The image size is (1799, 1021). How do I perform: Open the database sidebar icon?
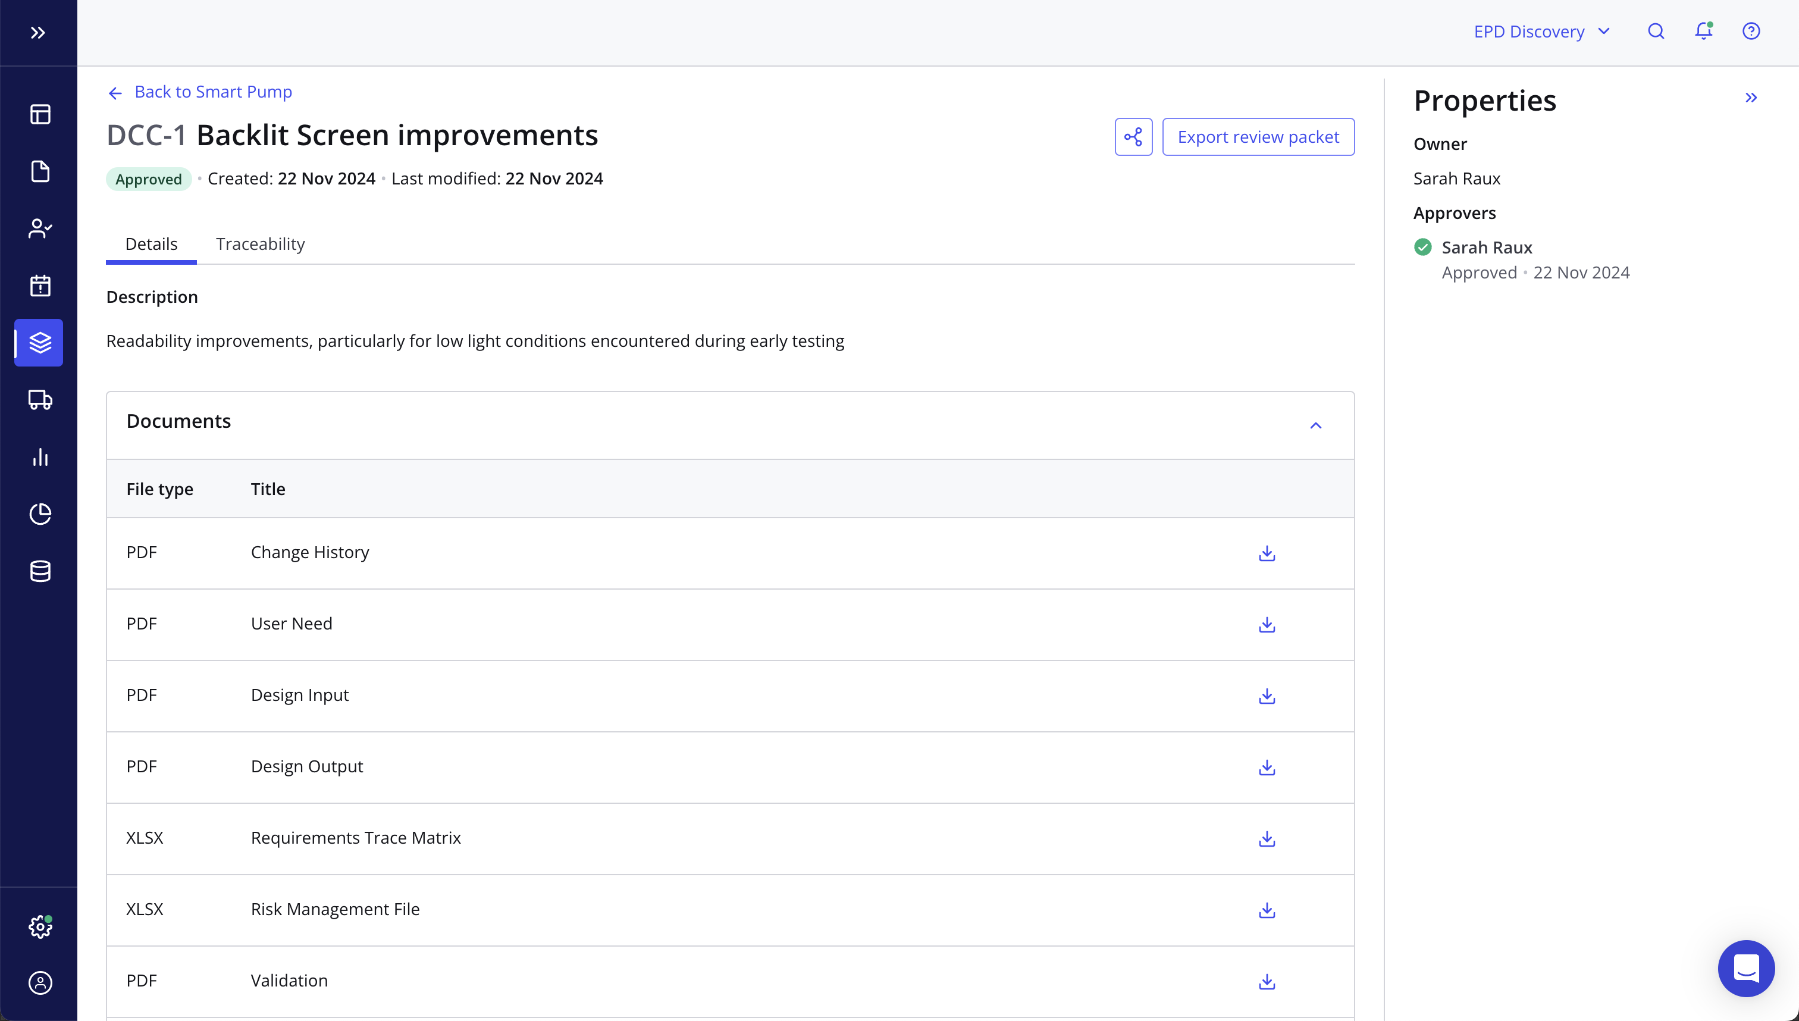pos(40,571)
